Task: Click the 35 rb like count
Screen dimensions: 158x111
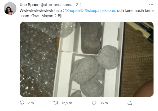Action: pos(104,103)
